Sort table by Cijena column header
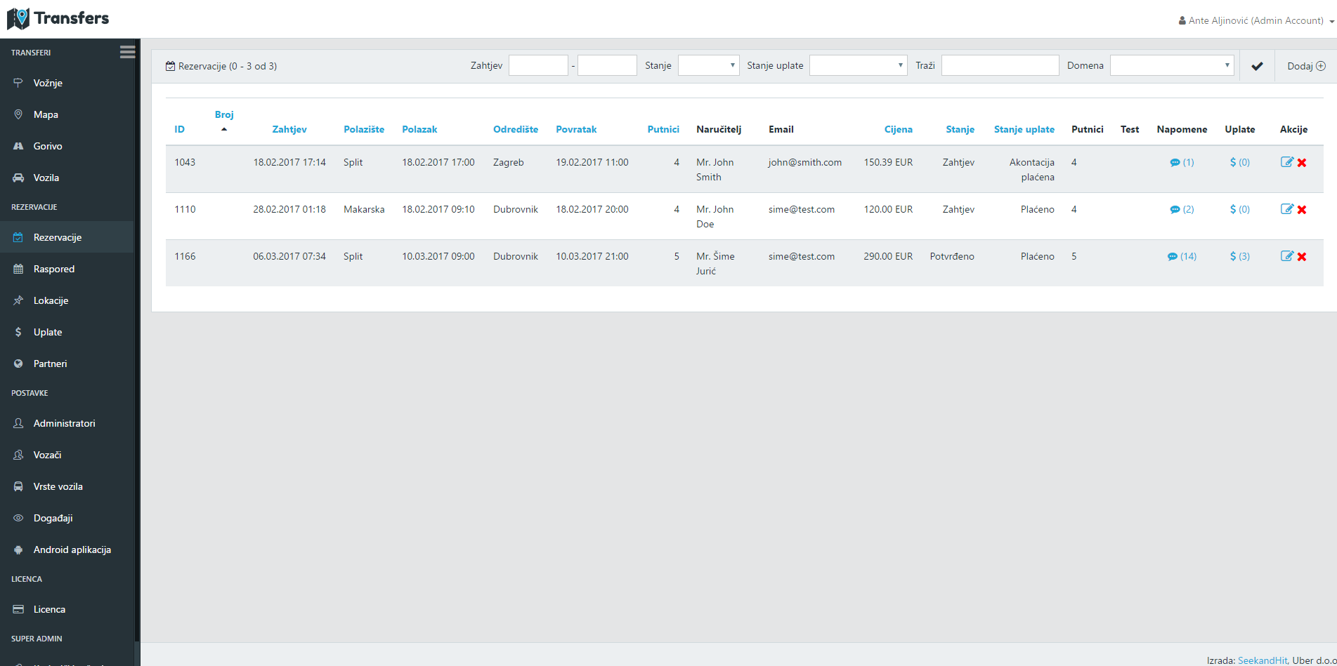Viewport: 1337px width, 666px height. click(898, 129)
